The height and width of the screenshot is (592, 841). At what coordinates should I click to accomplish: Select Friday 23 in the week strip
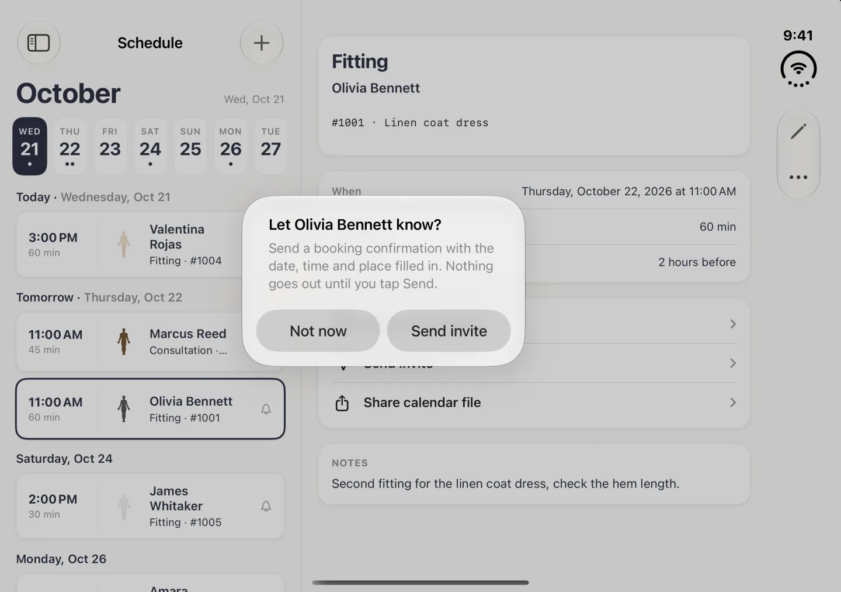pos(110,146)
